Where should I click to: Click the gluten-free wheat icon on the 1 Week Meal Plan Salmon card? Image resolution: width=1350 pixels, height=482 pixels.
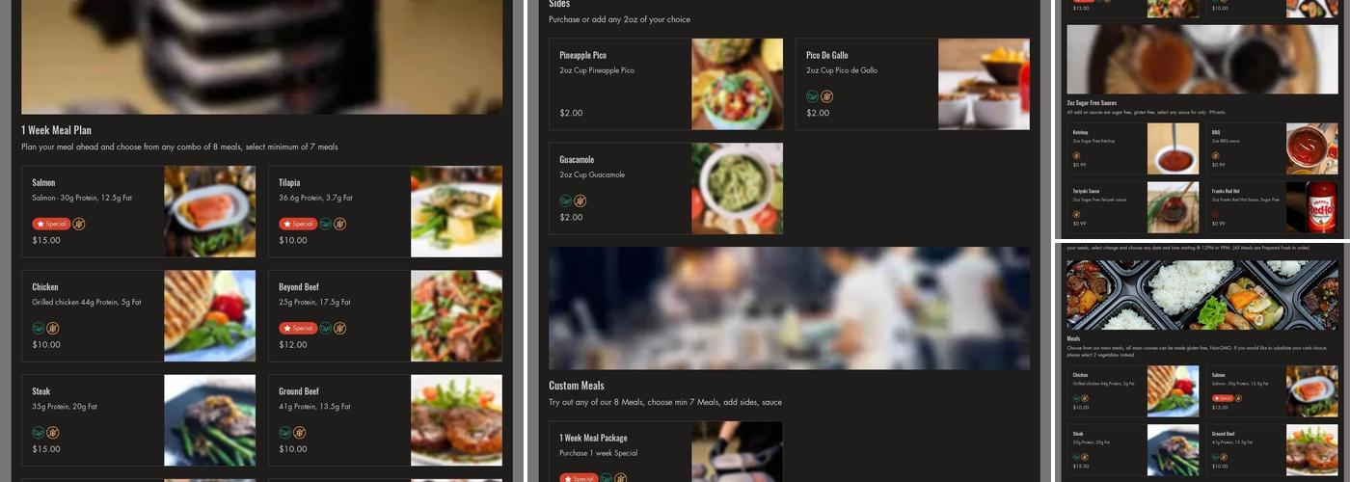(x=79, y=224)
